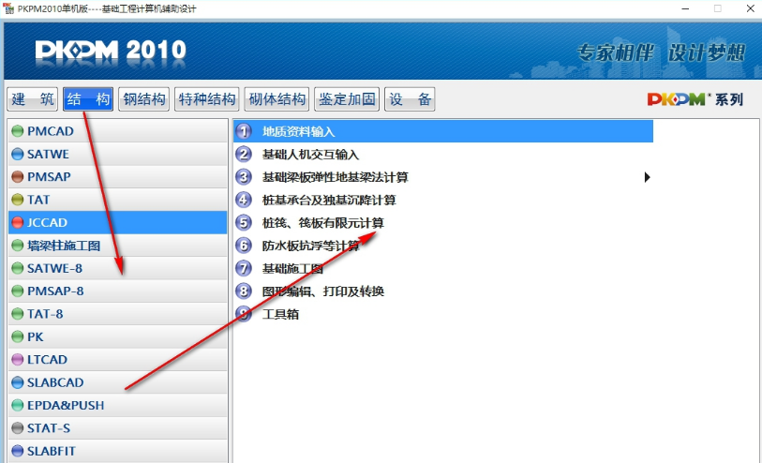Click the green icon beside PMSAP-8
Viewport: 762px width, 463px height.
click(18, 291)
